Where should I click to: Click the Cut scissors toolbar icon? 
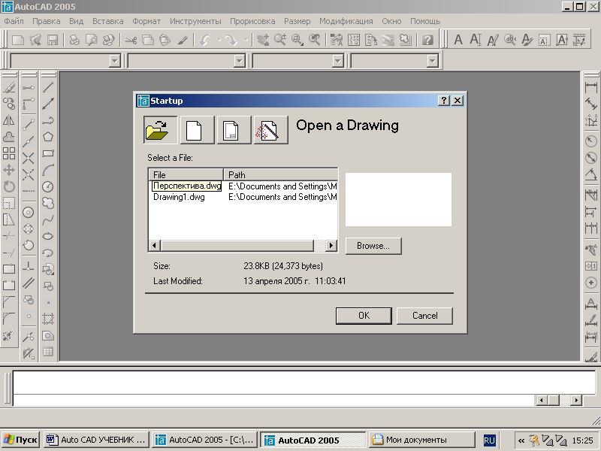(131, 40)
